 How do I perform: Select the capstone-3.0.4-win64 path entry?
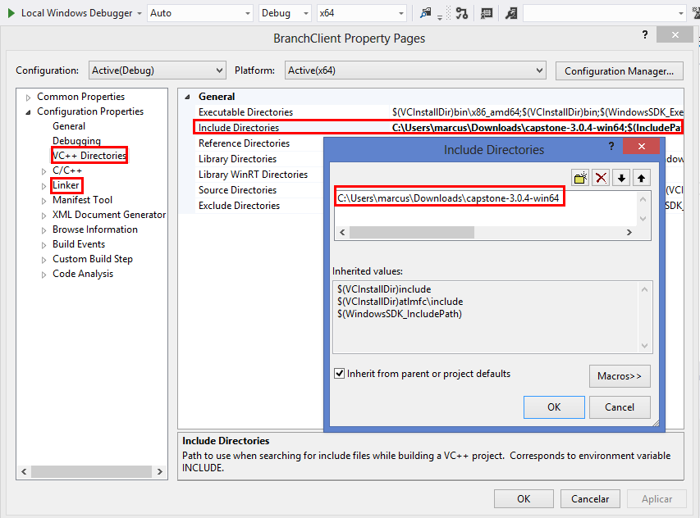point(448,198)
